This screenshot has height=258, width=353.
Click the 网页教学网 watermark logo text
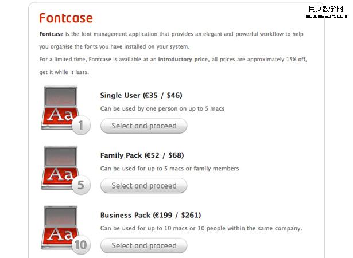326,7
